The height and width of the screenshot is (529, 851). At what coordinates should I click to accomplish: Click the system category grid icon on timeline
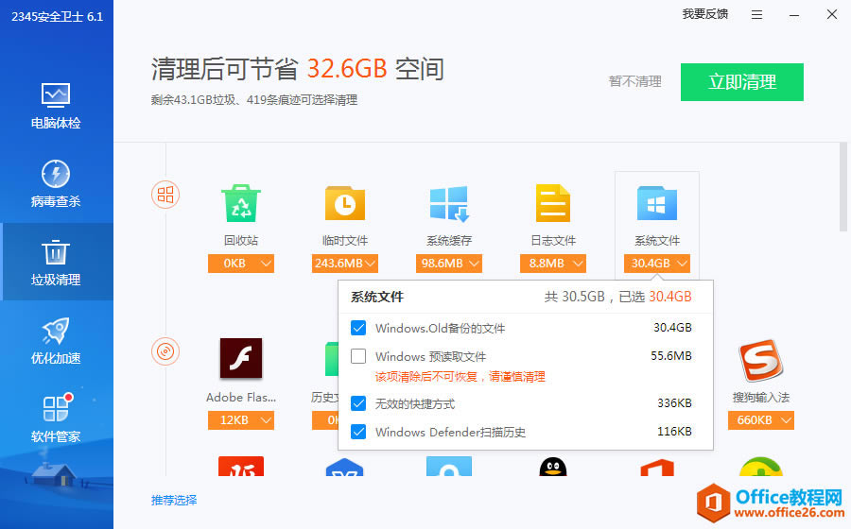click(165, 195)
